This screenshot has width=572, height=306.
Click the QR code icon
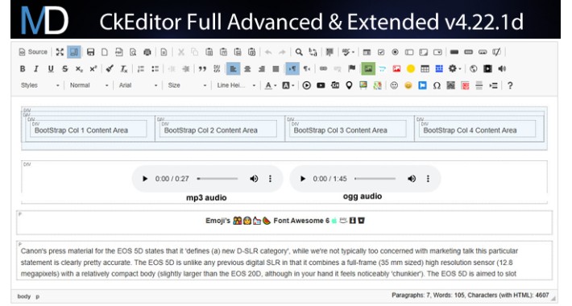pos(451,85)
